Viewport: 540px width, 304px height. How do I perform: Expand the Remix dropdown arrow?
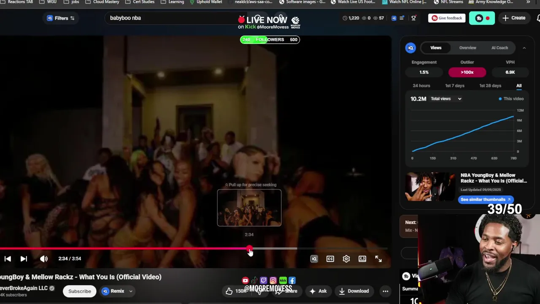pyautogui.click(x=131, y=291)
